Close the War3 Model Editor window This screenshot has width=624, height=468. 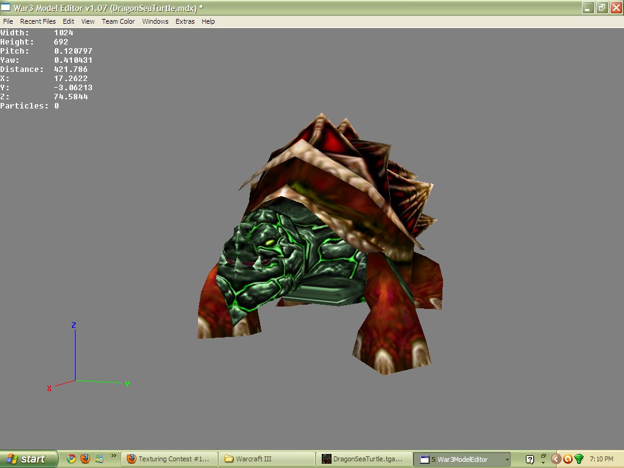(x=616, y=7)
